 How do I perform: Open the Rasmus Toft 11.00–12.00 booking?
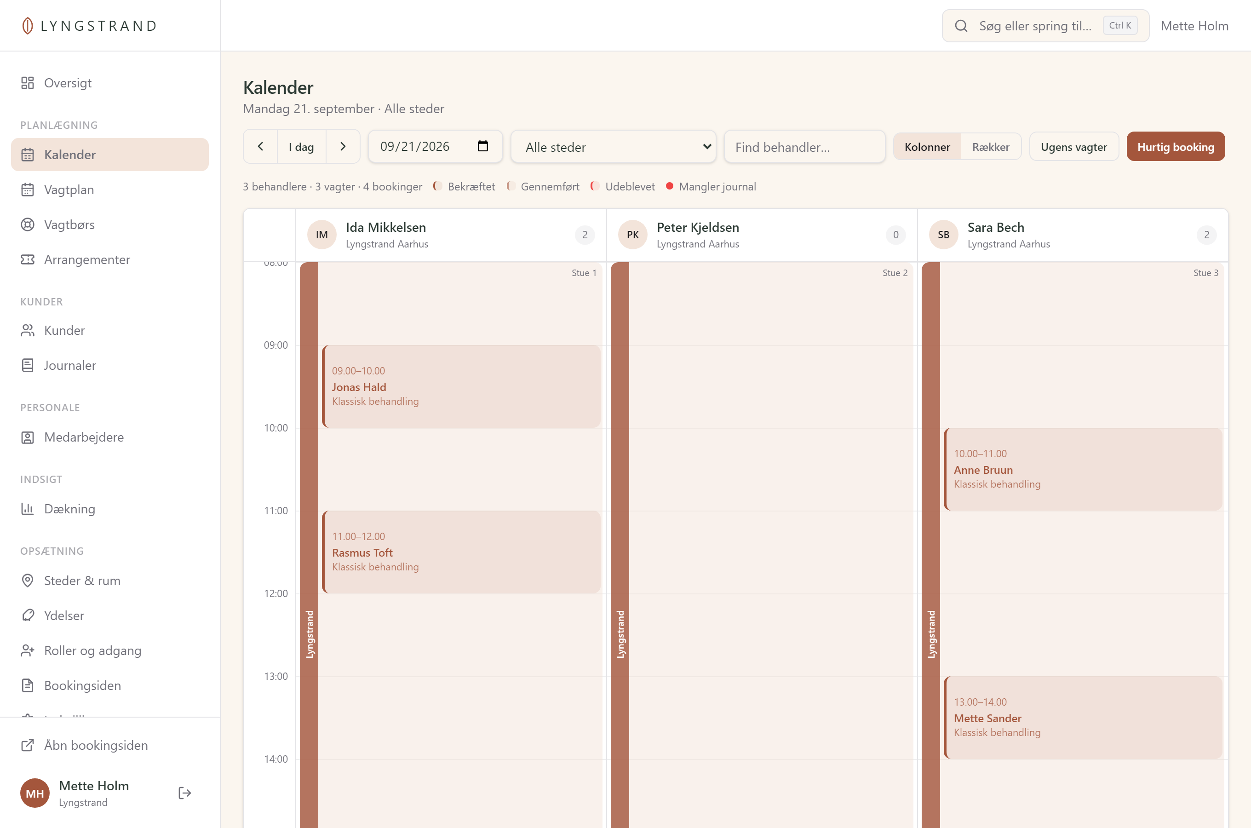(x=461, y=552)
